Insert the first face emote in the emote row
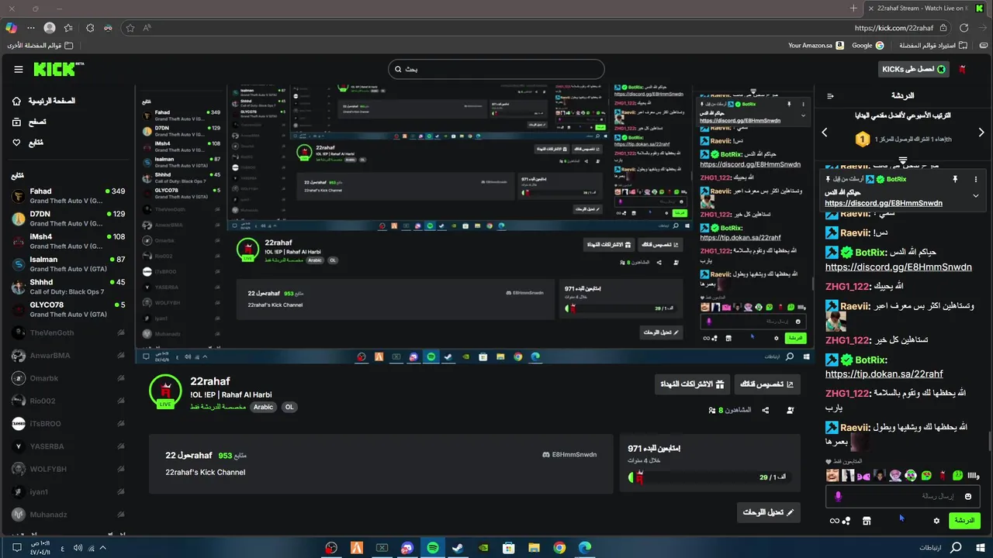 tap(832, 475)
